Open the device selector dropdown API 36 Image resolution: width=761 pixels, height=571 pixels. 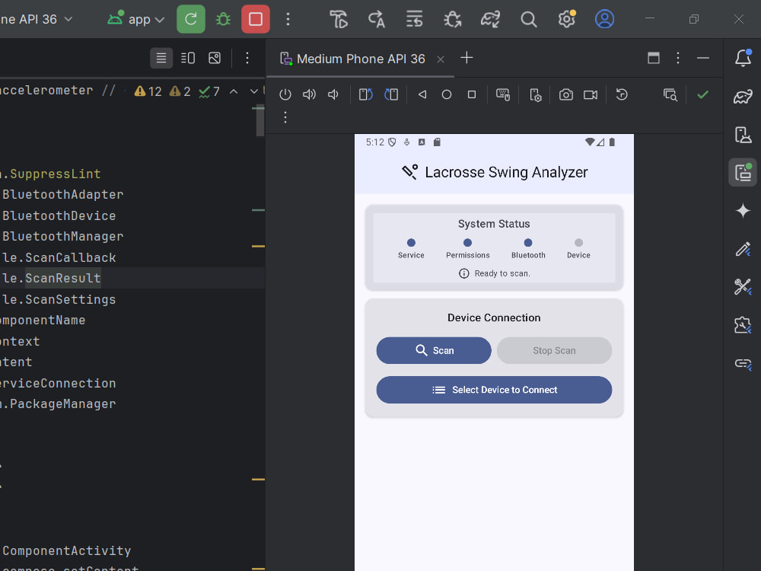click(x=37, y=20)
